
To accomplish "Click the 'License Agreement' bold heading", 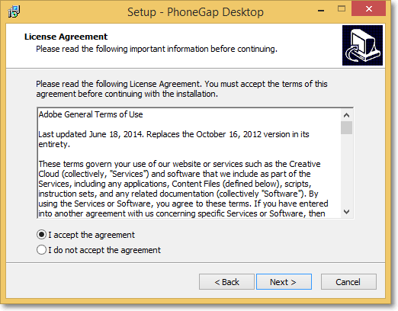I will pos(66,37).
